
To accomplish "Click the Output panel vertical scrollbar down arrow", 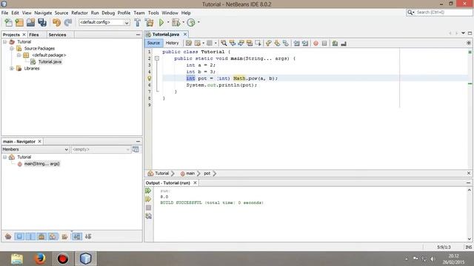I will tap(470, 239).
